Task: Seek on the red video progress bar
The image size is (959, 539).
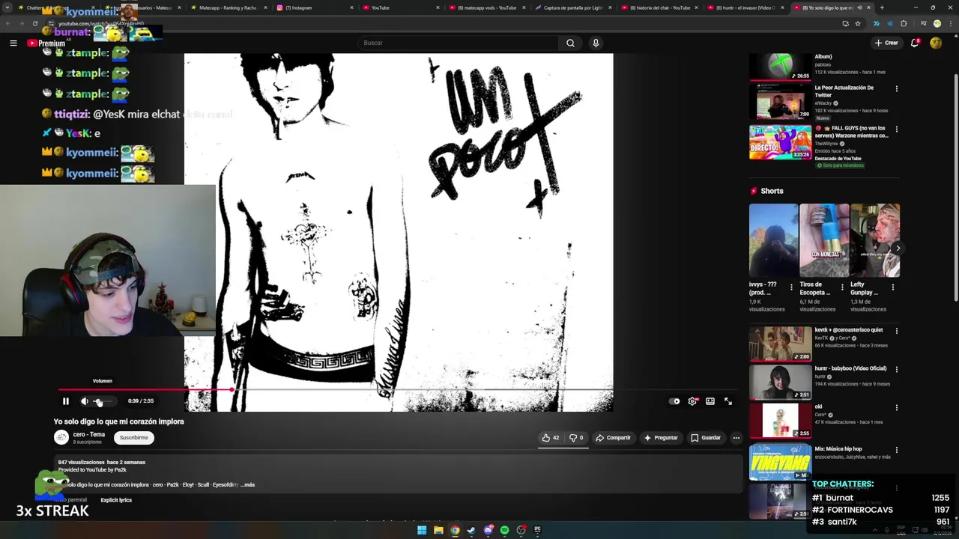Action: pyautogui.click(x=397, y=390)
